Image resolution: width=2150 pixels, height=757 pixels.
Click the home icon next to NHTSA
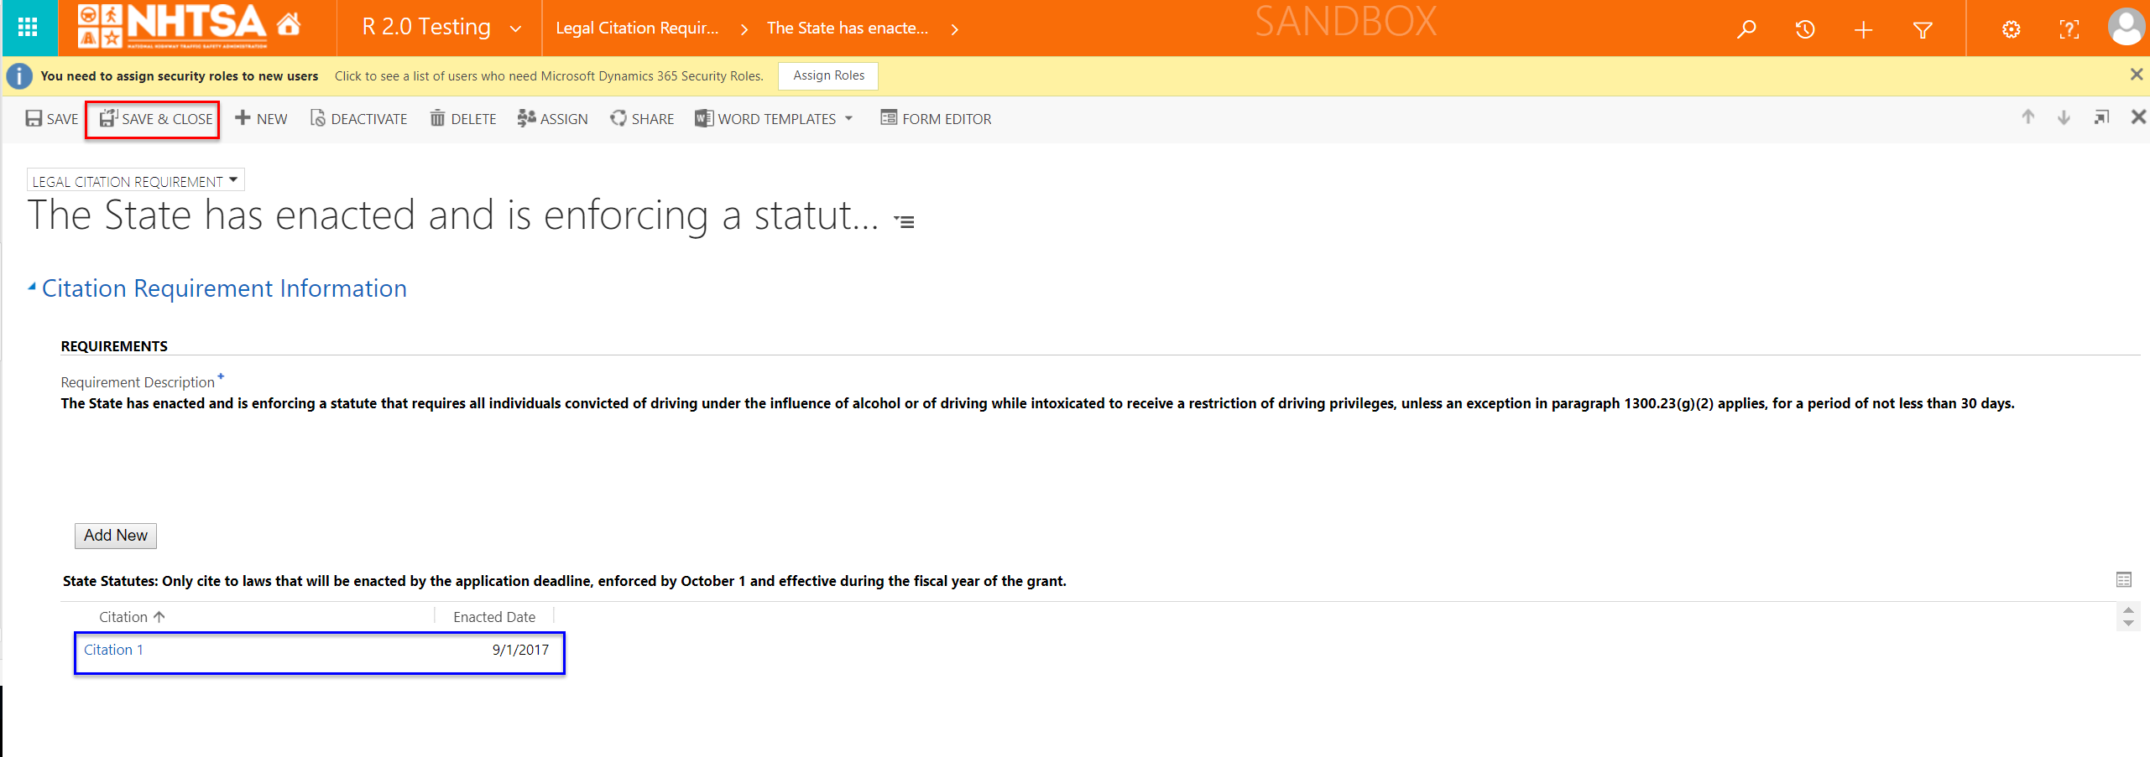(x=289, y=26)
